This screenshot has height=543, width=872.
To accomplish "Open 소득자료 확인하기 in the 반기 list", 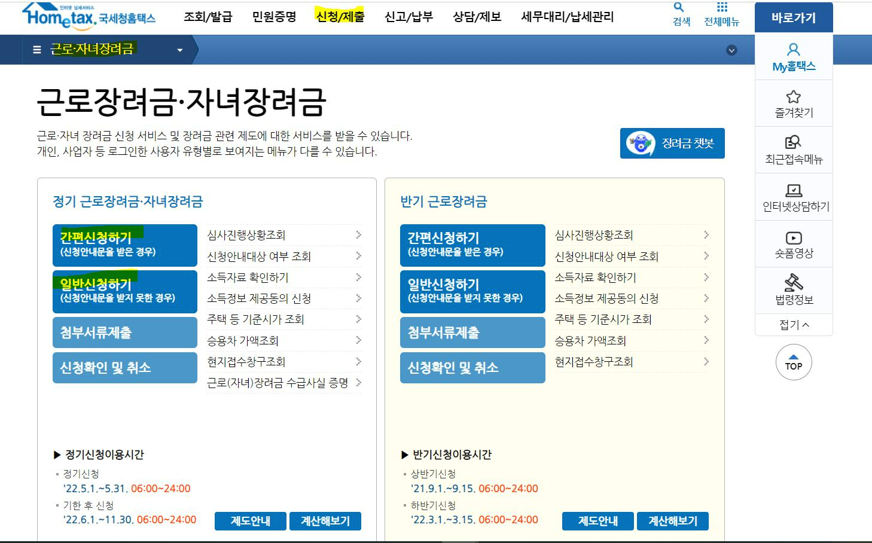I will click(x=632, y=277).
